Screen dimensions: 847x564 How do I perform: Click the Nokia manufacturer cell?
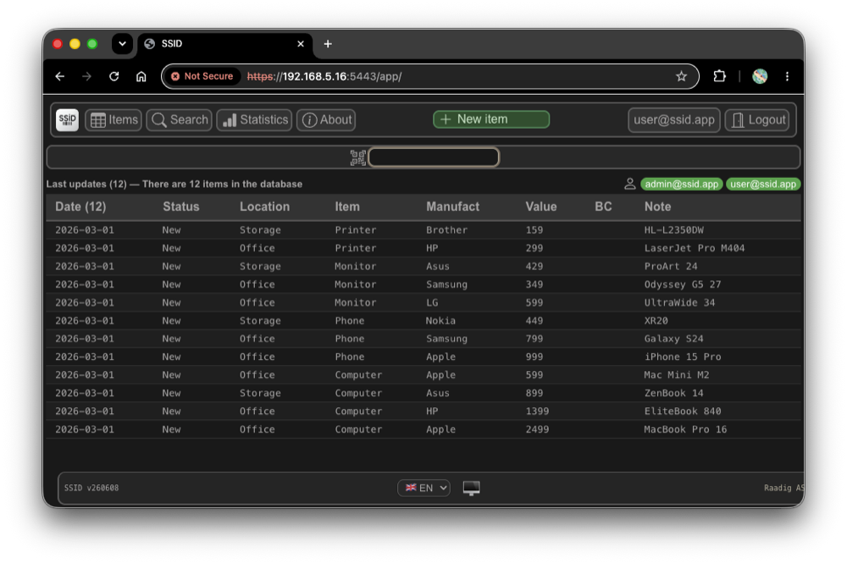pyautogui.click(x=440, y=321)
